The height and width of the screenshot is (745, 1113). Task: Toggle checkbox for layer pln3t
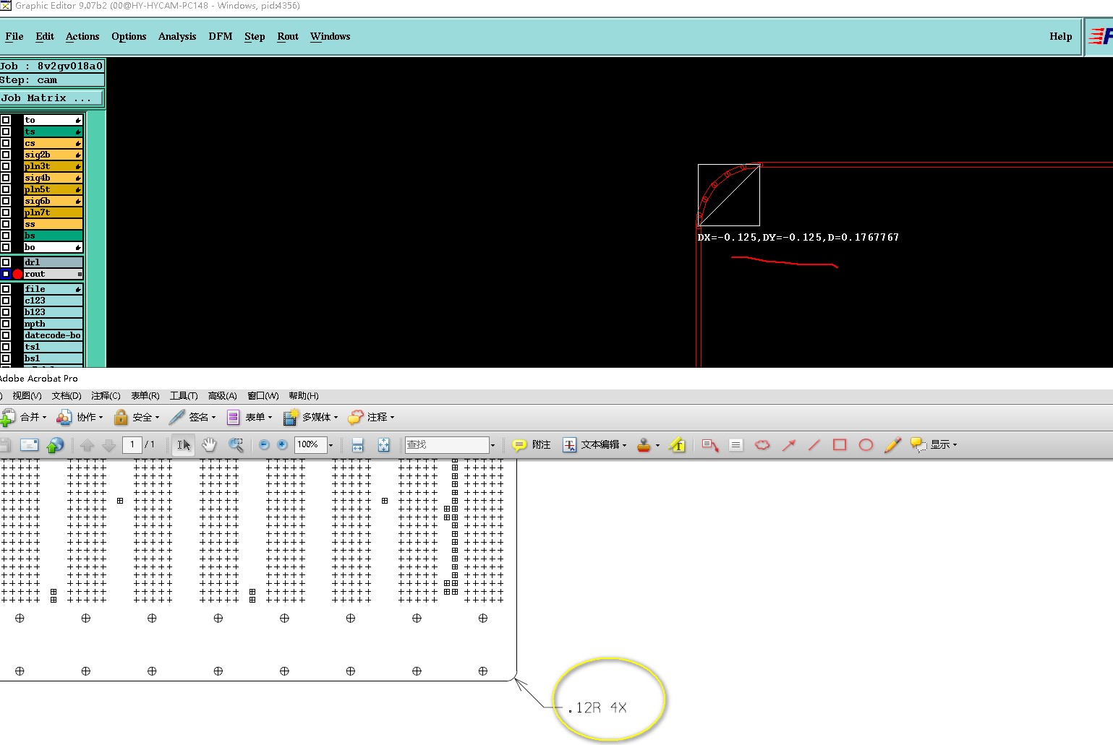[6, 166]
